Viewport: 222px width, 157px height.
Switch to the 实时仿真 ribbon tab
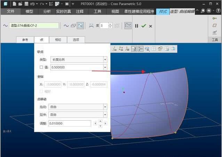coord(63,12)
